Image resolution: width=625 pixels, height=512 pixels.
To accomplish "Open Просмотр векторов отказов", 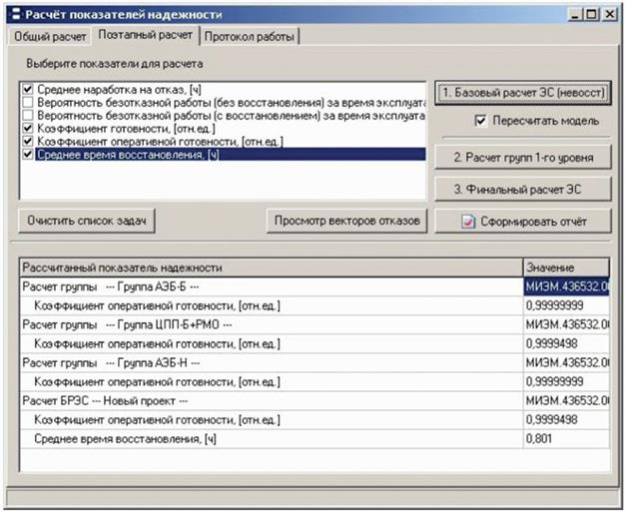I will 348,220.
